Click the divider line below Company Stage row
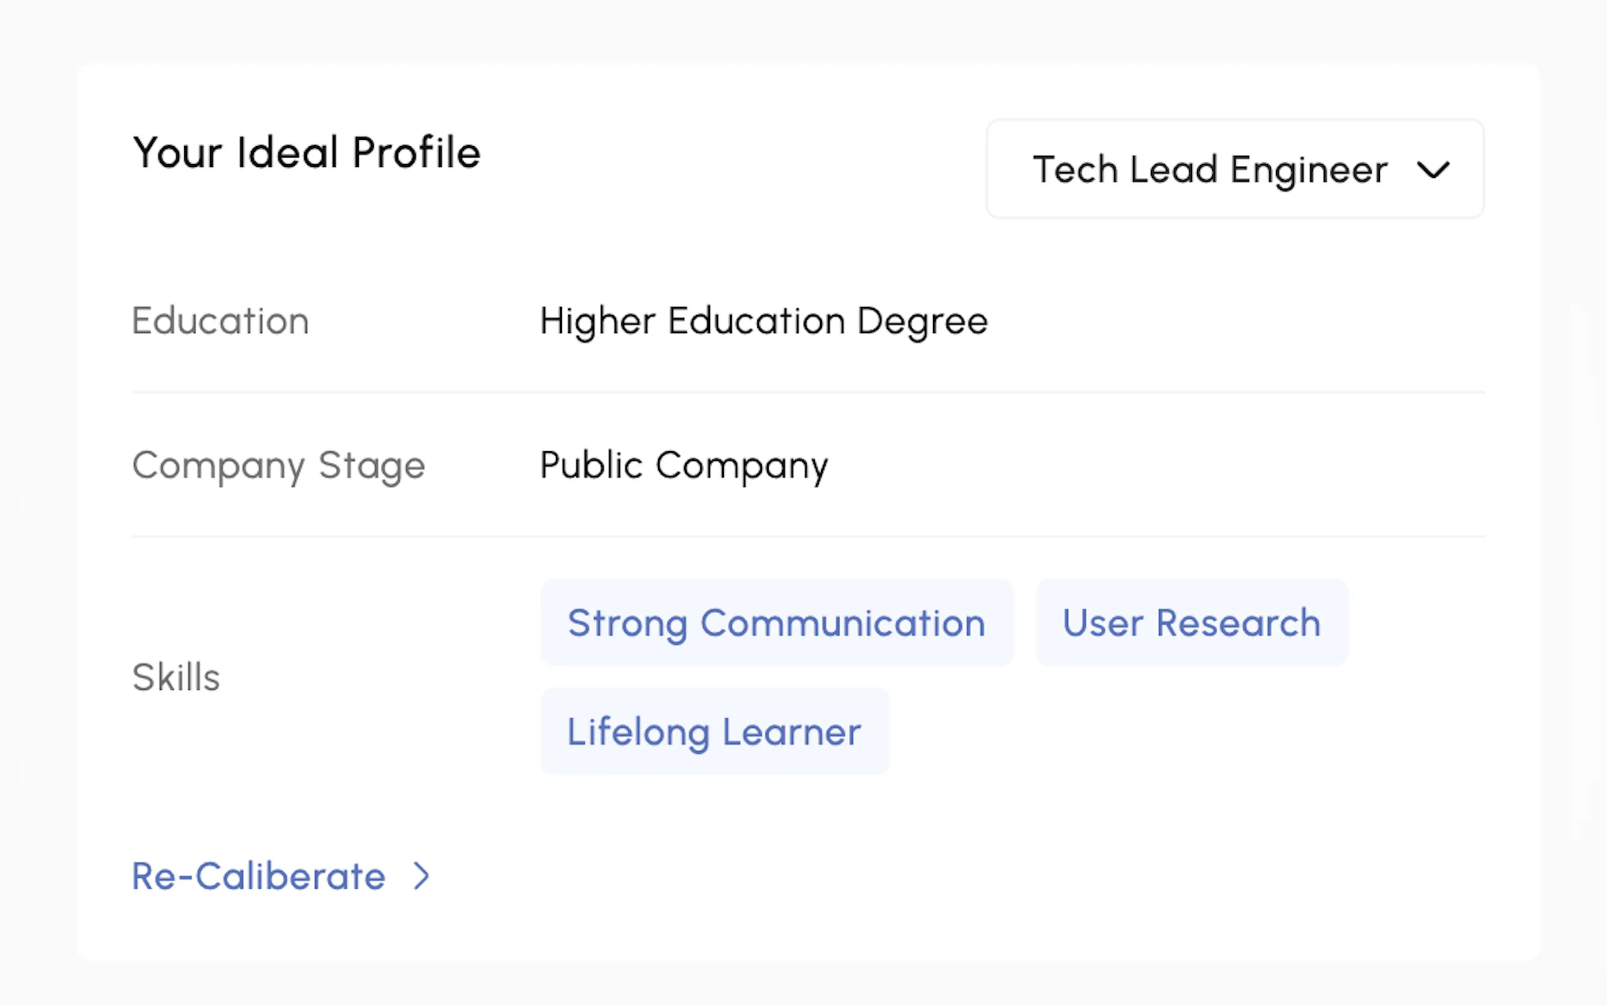 [x=808, y=537]
